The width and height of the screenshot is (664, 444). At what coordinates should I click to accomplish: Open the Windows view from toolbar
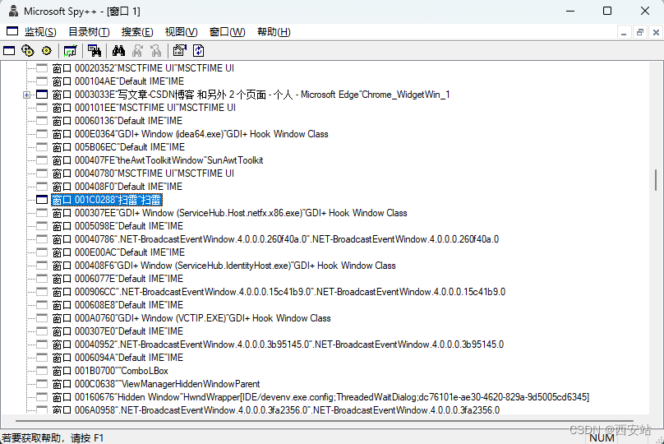point(9,51)
